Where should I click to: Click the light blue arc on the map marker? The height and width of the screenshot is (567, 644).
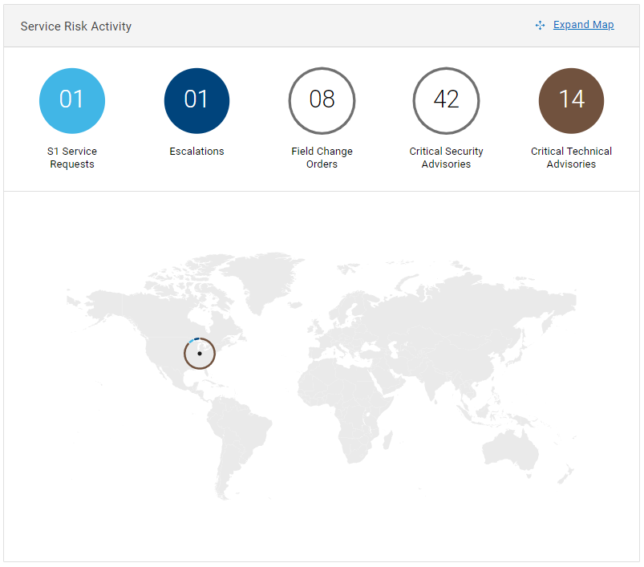tap(191, 341)
